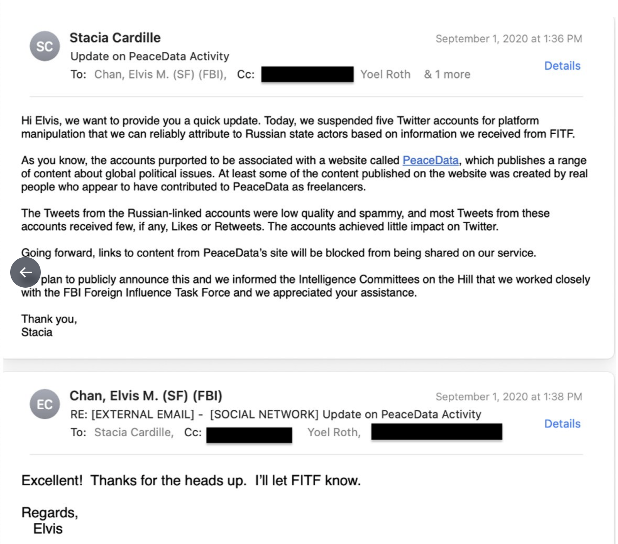Click Yoel Roth in first email Cc
Image resolution: width=618 pixels, height=544 pixels.
tap(385, 74)
